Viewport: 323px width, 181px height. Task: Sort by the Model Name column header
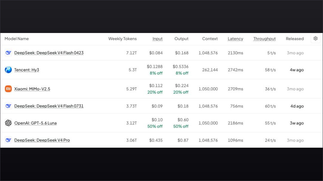17,39
